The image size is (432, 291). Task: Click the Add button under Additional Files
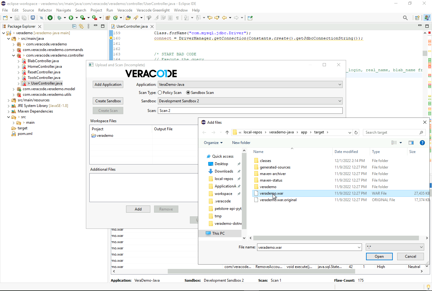point(138,209)
